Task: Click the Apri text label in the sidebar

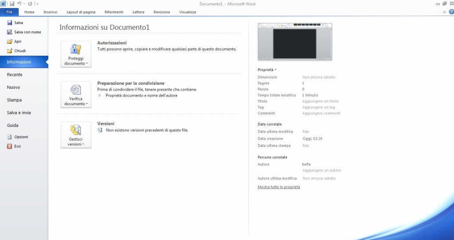Action: pos(18,41)
